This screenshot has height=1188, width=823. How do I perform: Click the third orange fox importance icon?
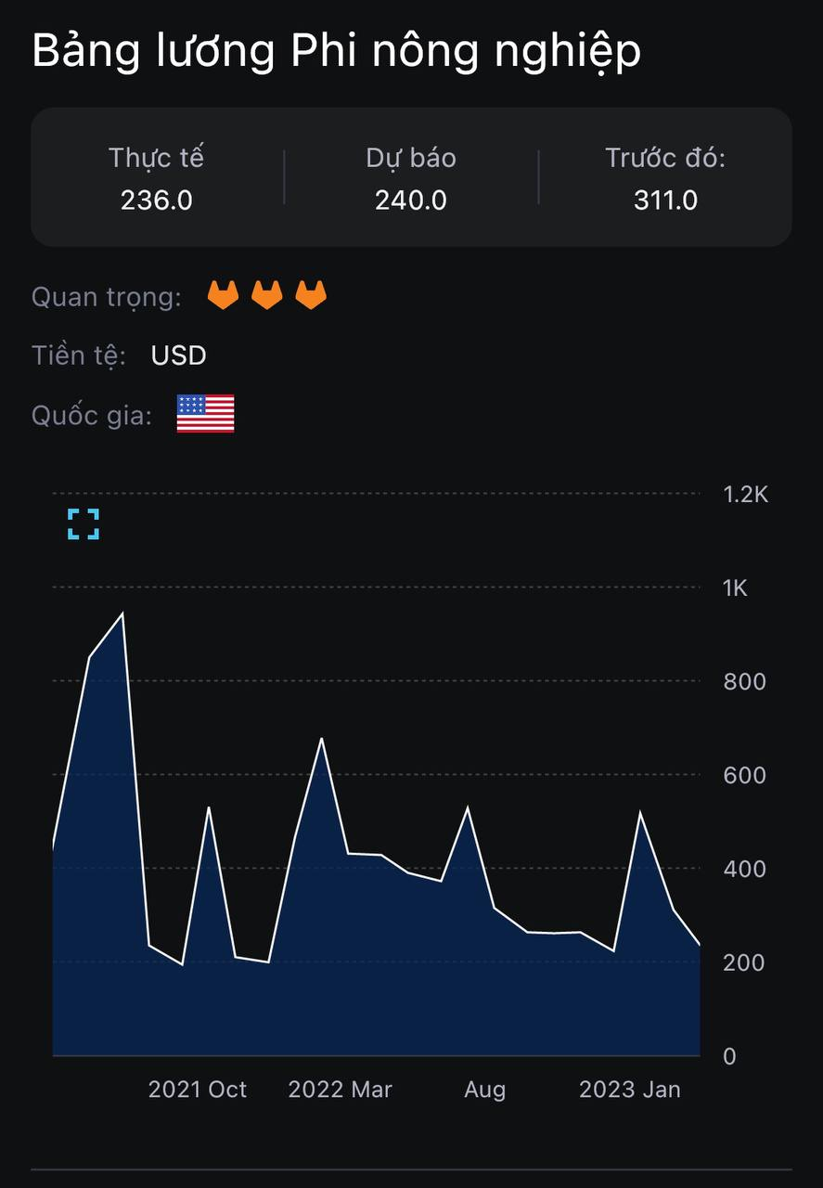point(311,295)
